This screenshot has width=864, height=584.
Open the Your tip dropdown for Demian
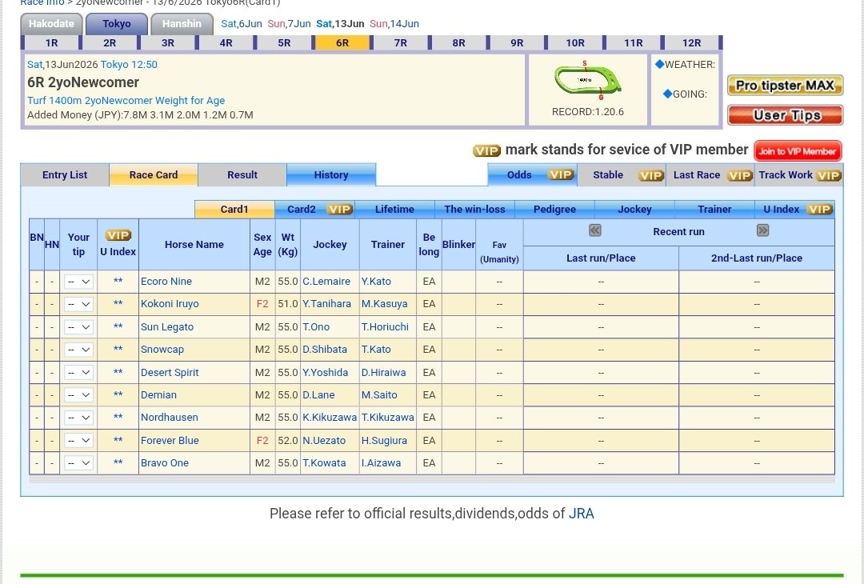(x=78, y=395)
